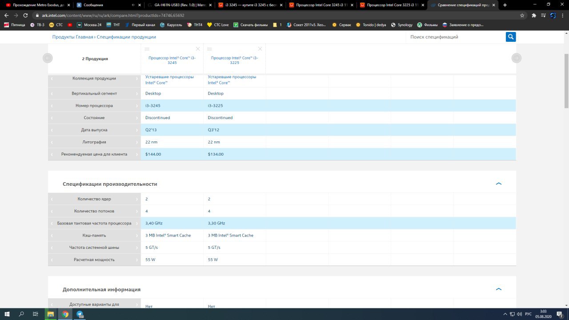Open the Москва 24 bookmark
Viewport: 569px width, 320px height.
pos(89,25)
